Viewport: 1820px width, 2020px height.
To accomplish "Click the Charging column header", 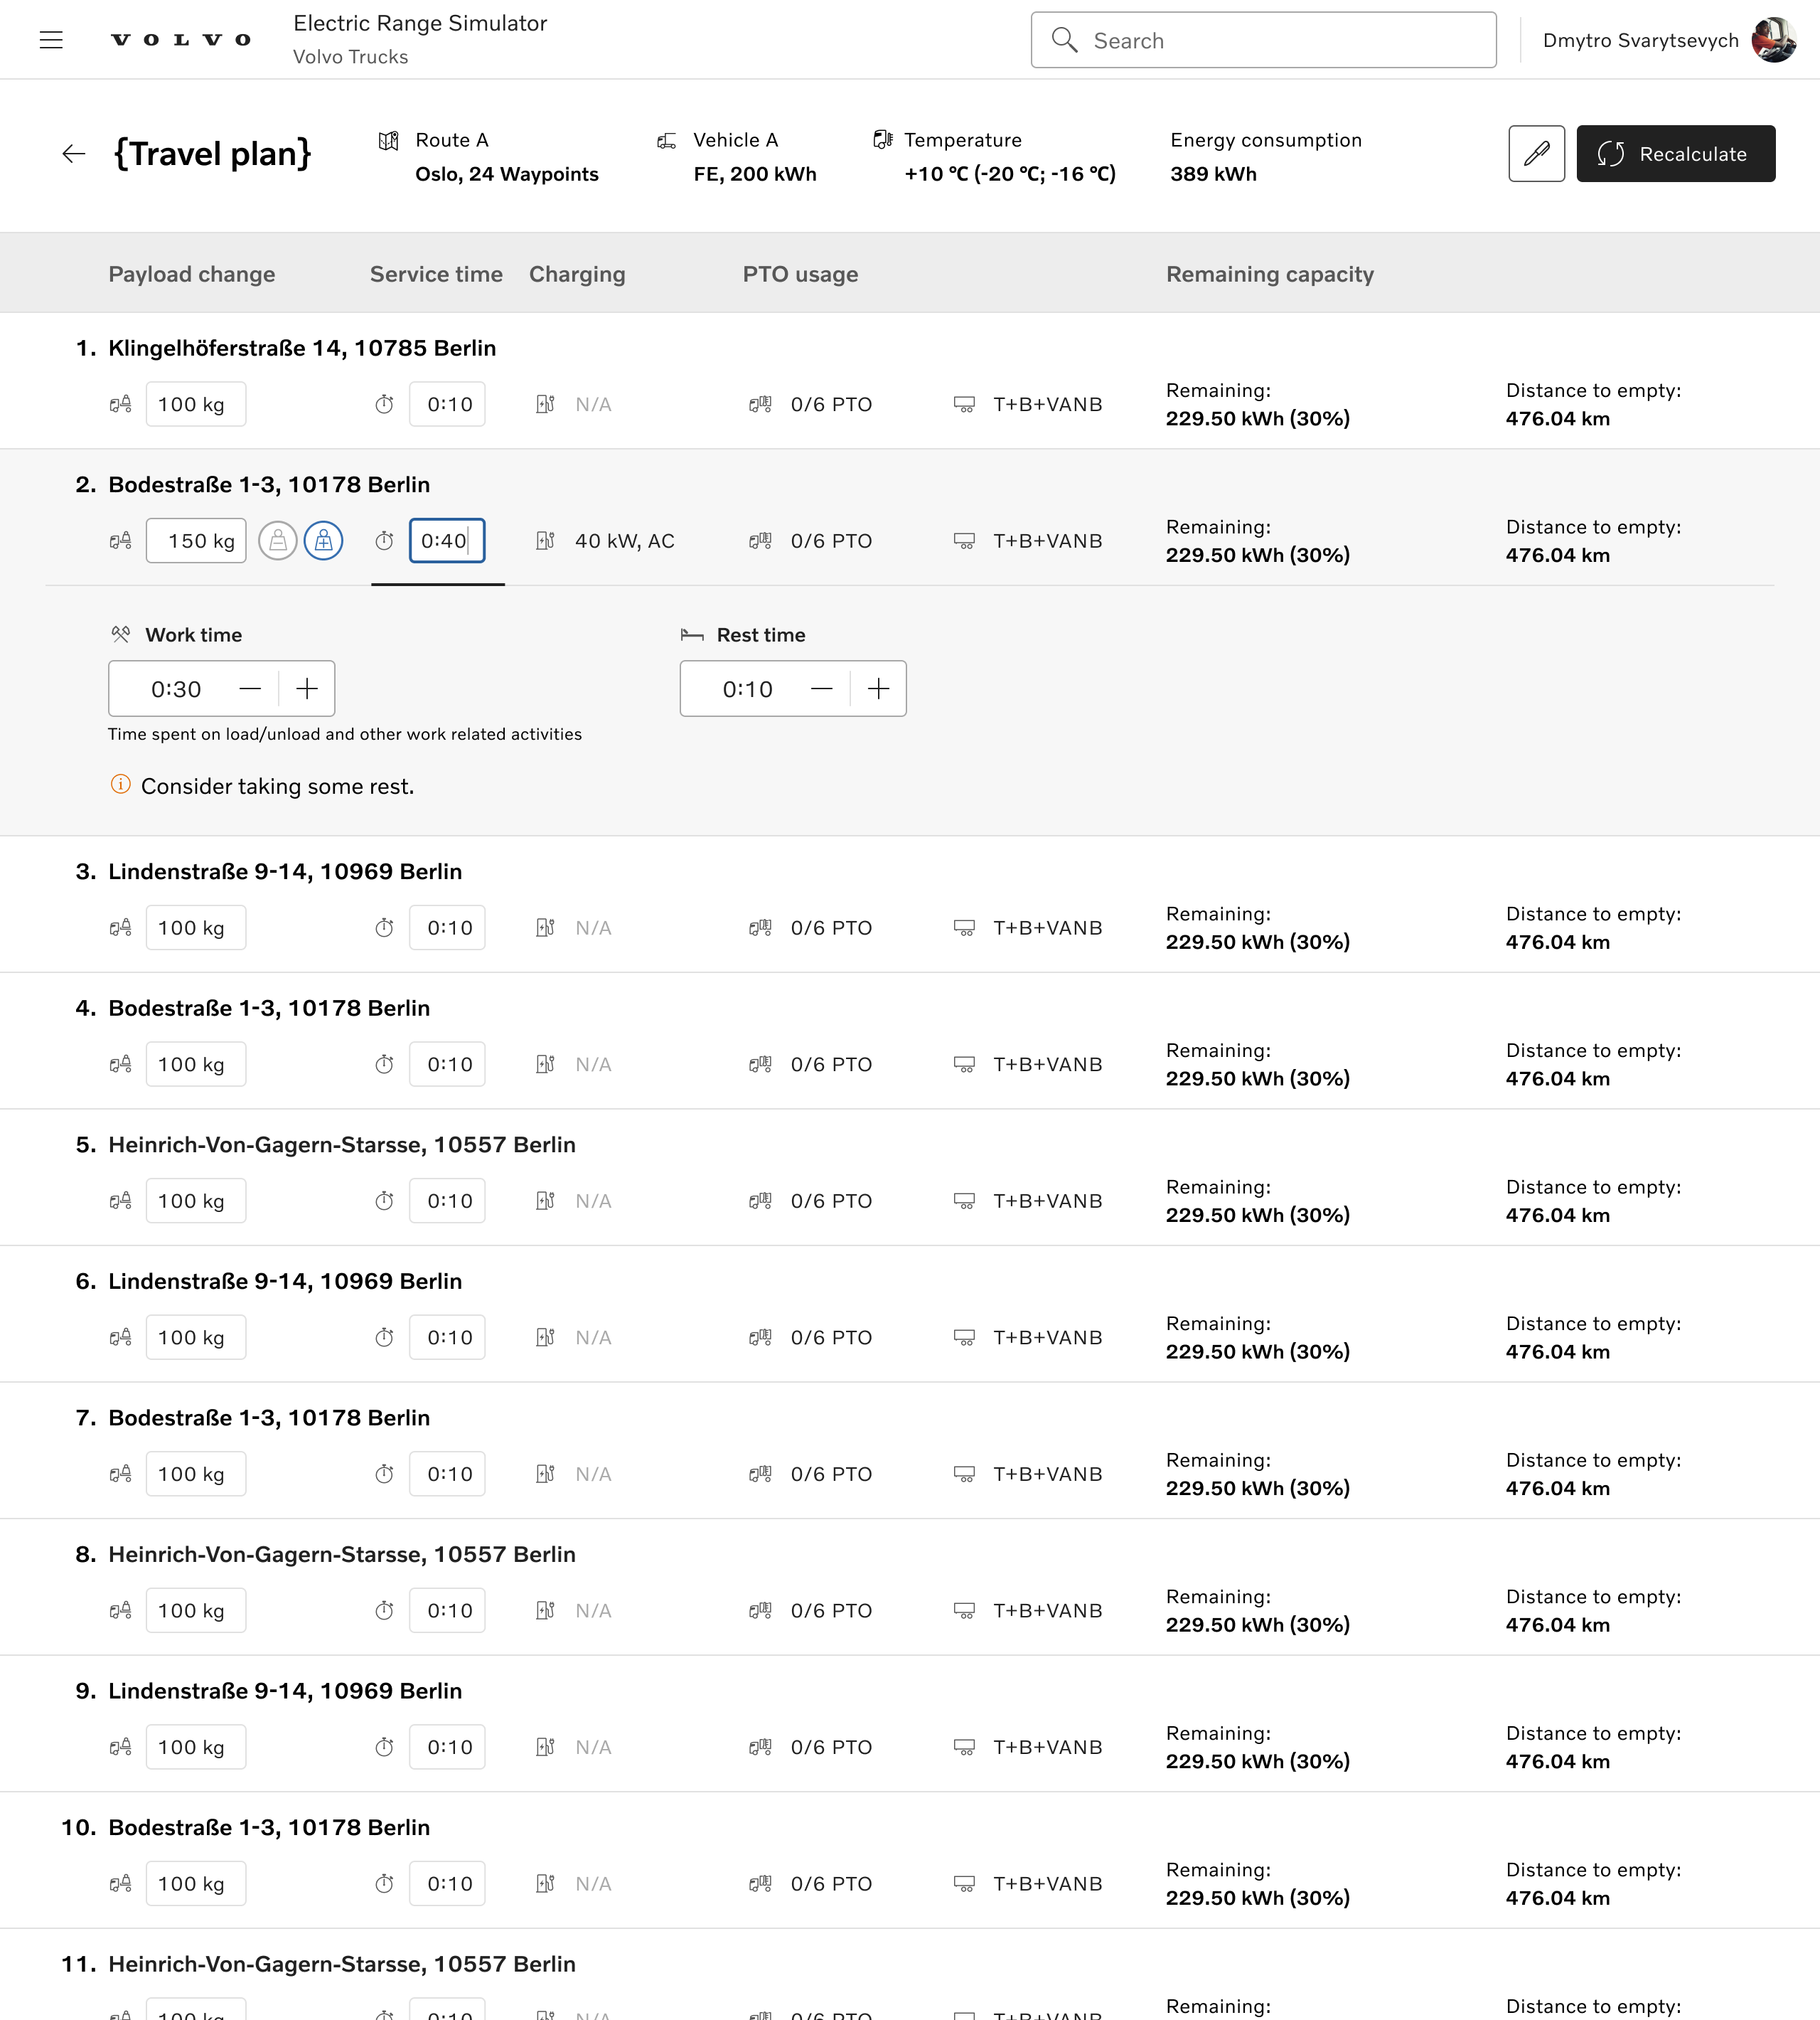I will click(x=577, y=274).
